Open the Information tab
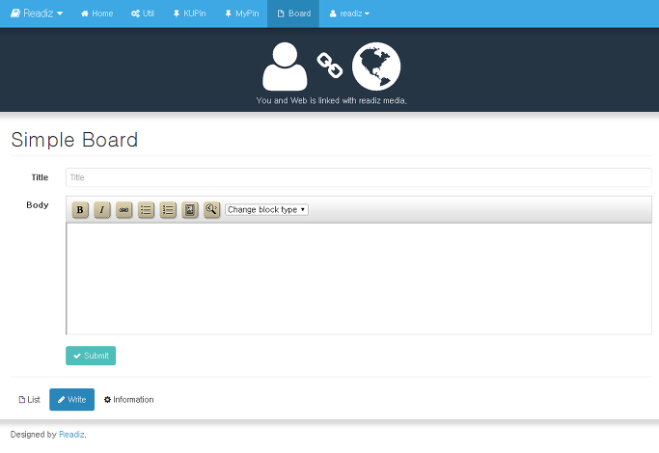This screenshot has width=659, height=453. coord(129,400)
